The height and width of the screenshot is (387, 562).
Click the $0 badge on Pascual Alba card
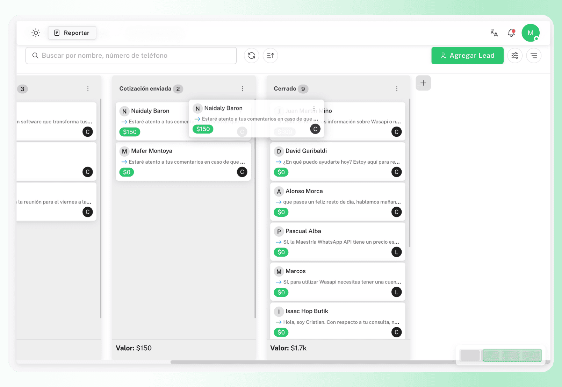tap(281, 252)
